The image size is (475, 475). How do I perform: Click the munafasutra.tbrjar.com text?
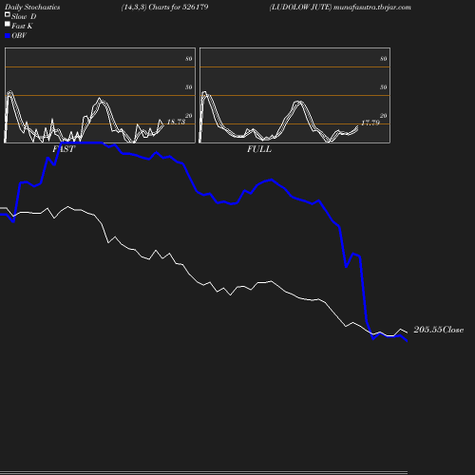click(x=372, y=8)
